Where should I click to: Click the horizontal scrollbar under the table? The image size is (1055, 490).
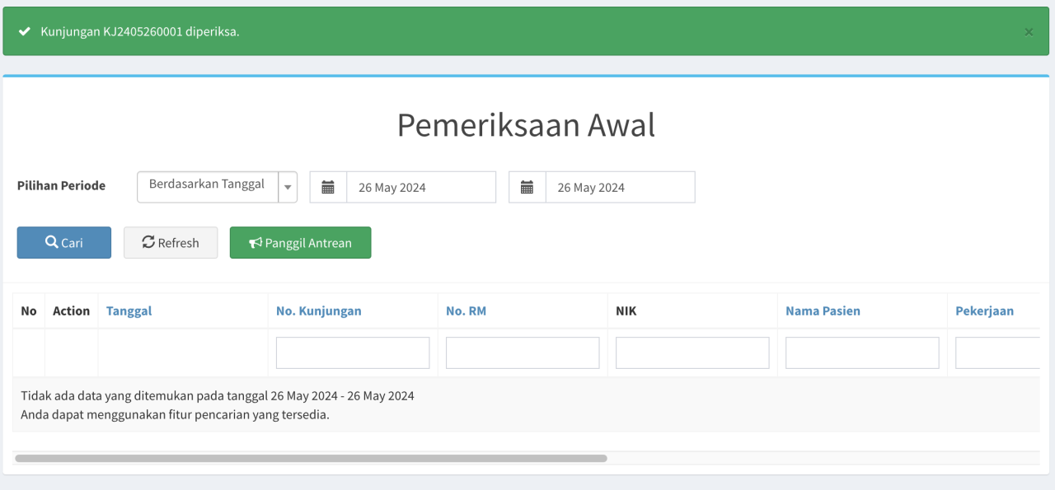(x=311, y=458)
